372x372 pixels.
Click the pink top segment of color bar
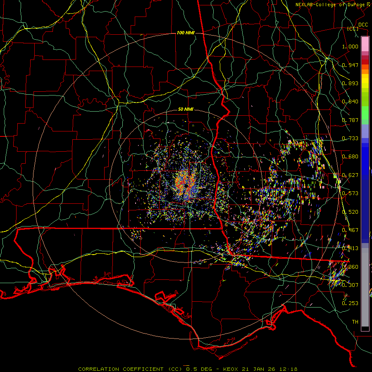coord(365,44)
